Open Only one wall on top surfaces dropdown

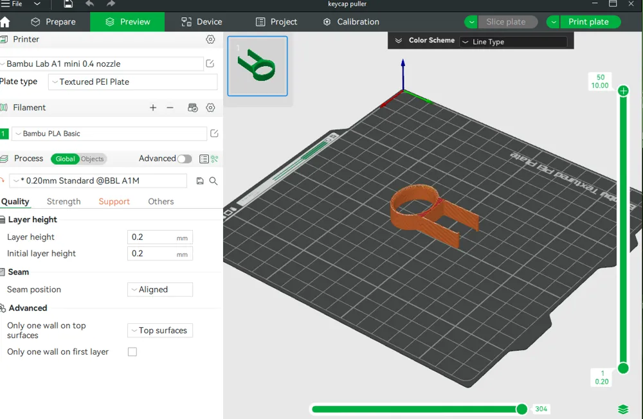pos(160,330)
